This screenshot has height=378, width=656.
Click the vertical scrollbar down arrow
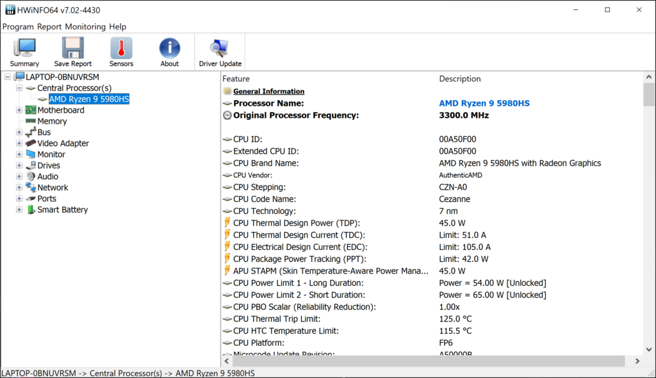click(x=649, y=350)
